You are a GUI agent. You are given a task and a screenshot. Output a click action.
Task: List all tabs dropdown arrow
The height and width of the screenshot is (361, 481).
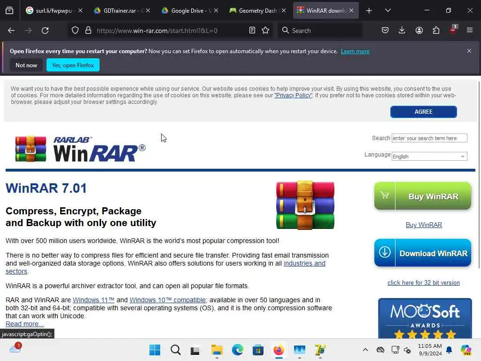click(x=388, y=10)
